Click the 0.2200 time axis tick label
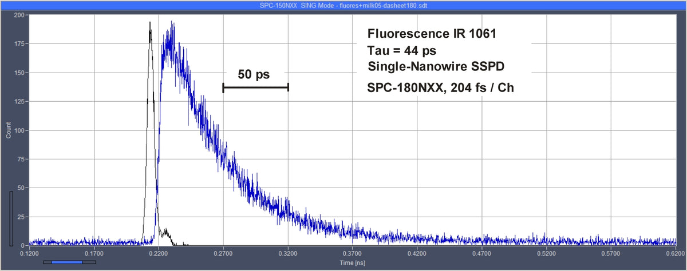This screenshot has height=271, width=687. [x=159, y=252]
